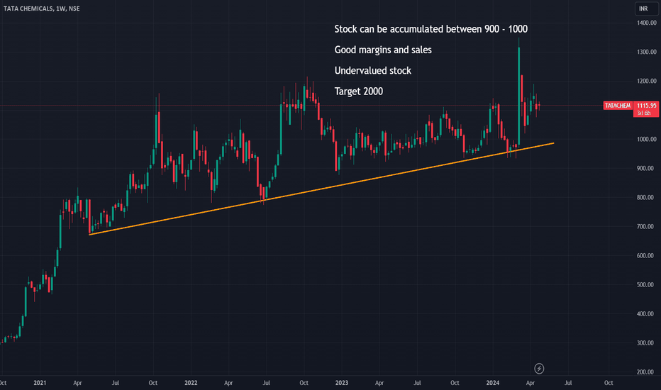
Task: Select the 'Target 2000' annotation
Action: click(x=359, y=91)
